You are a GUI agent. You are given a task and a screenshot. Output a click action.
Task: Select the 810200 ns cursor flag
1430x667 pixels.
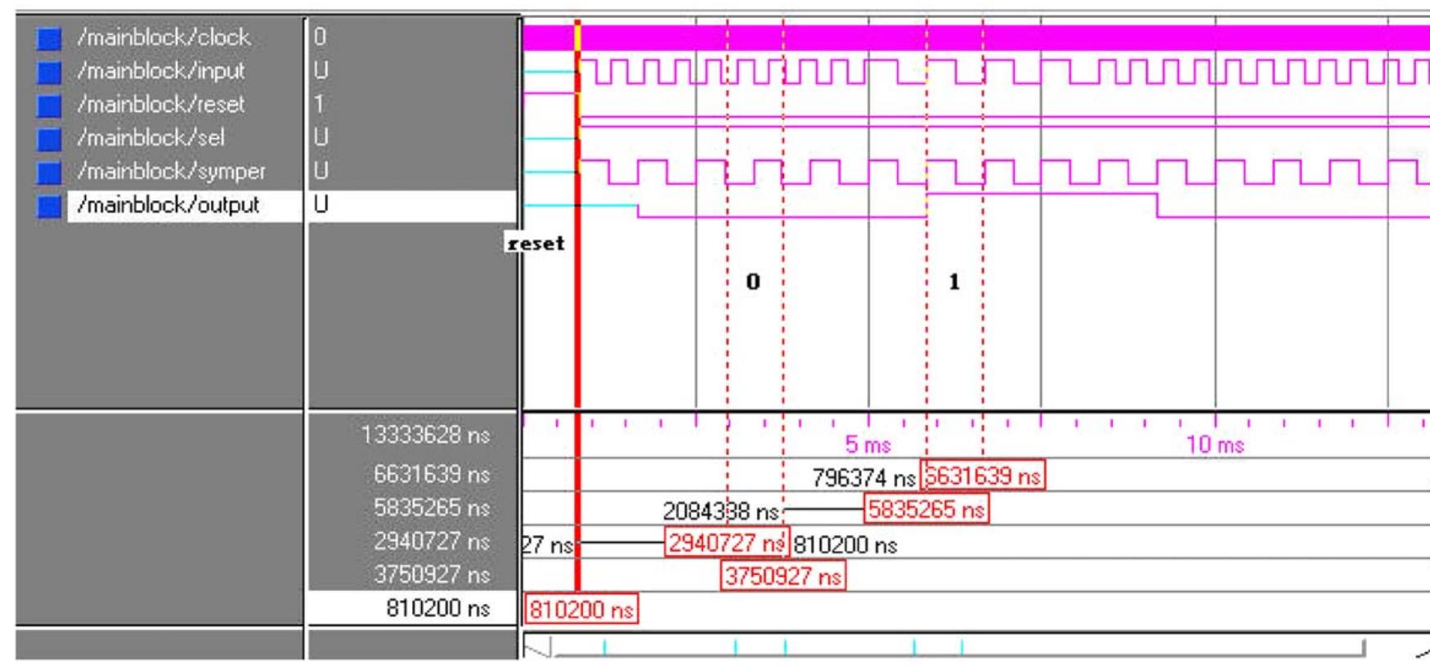[581, 610]
